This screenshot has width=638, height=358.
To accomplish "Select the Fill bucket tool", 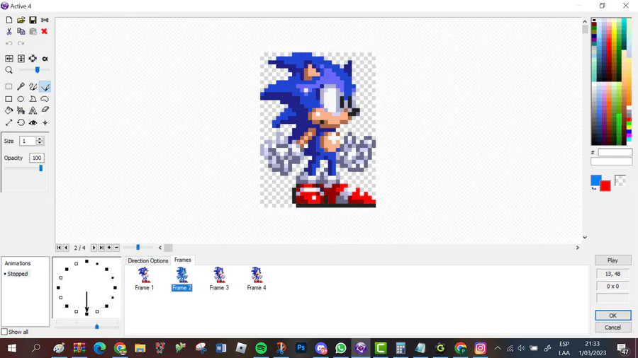I will [9, 110].
